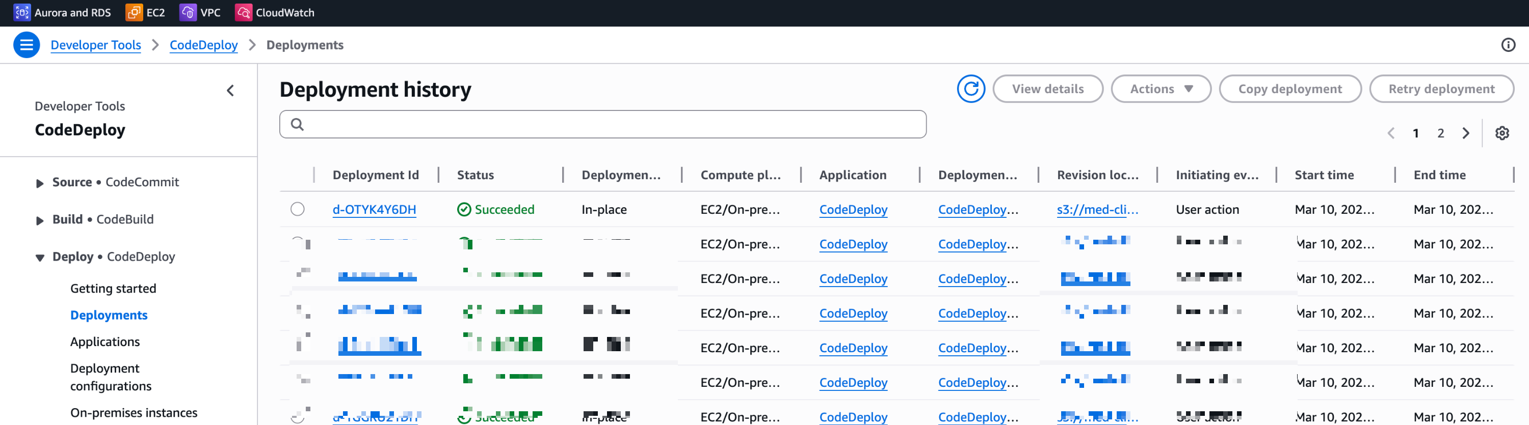Image resolution: width=1529 pixels, height=425 pixels.
Task: Open On-premises instances in sidebar
Action: 134,413
